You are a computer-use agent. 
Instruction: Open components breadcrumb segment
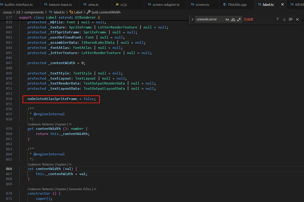[x=34, y=12]
